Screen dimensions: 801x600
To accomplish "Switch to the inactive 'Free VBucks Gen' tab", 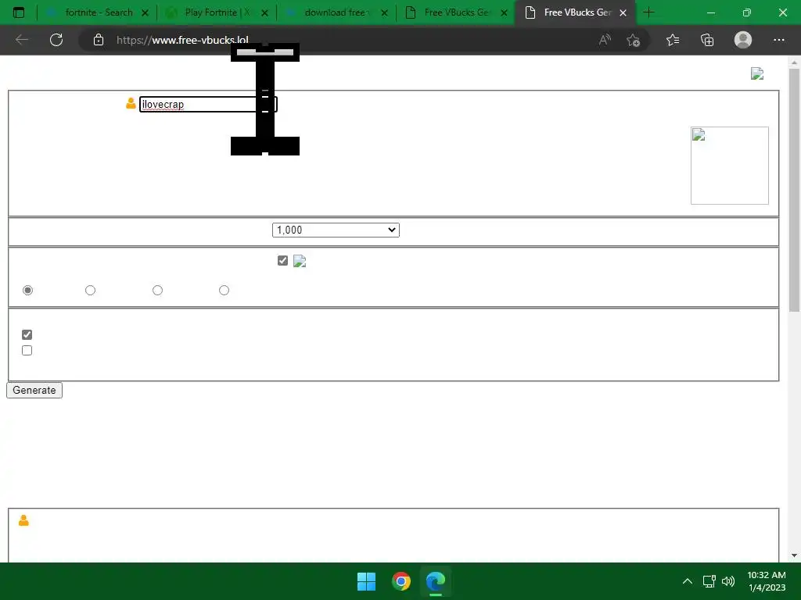I will pos(455,12).
